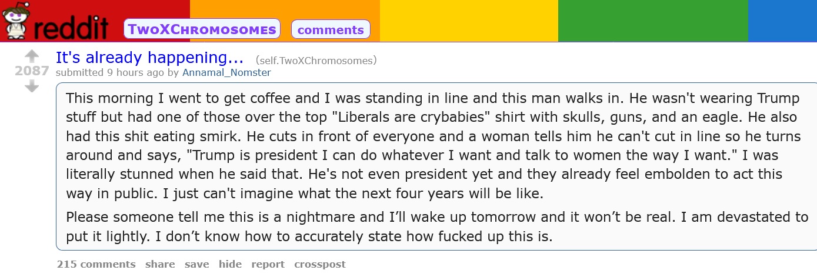This screenshot has height=280, width=817.
Task: Crosspost this post to another subreddit
Action: (x=320, y=264)
